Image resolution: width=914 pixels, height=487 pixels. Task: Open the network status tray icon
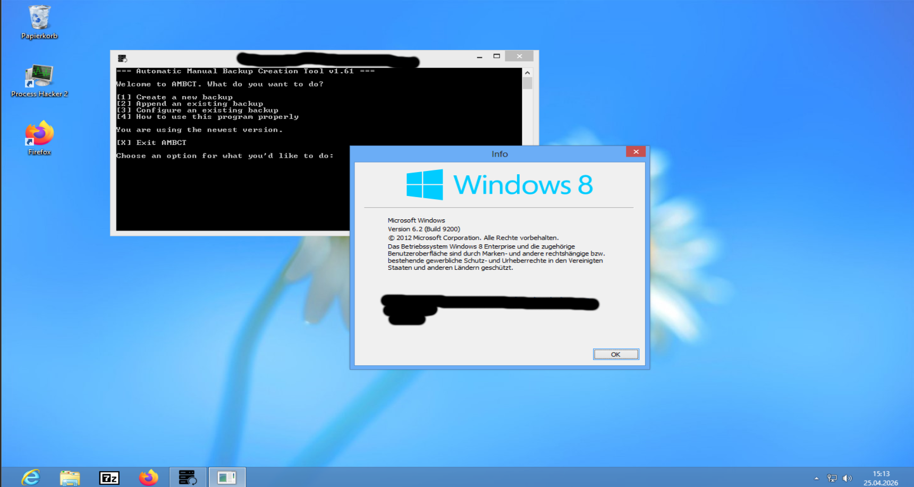(832, 479)
